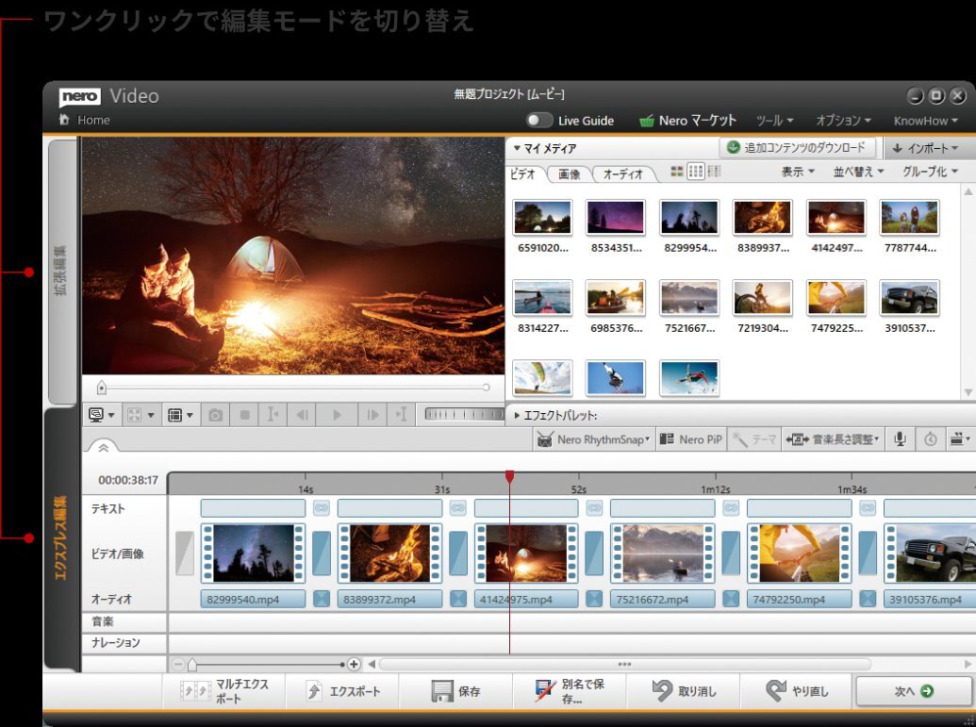Expand the エフェクトパレット panel
Image resolution: width=976 pixels, height=727 pixels.
coord(518,415)
